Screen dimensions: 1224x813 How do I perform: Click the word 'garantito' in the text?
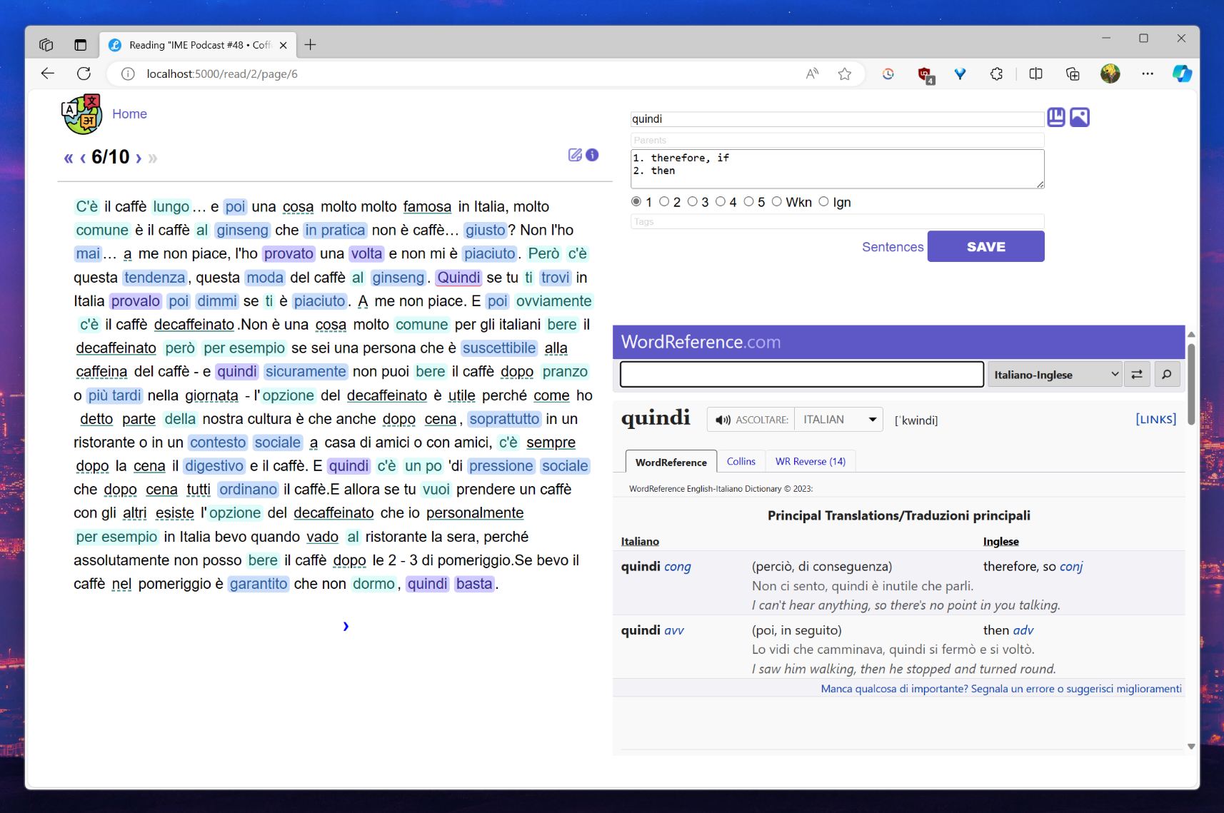coord(259,583)
